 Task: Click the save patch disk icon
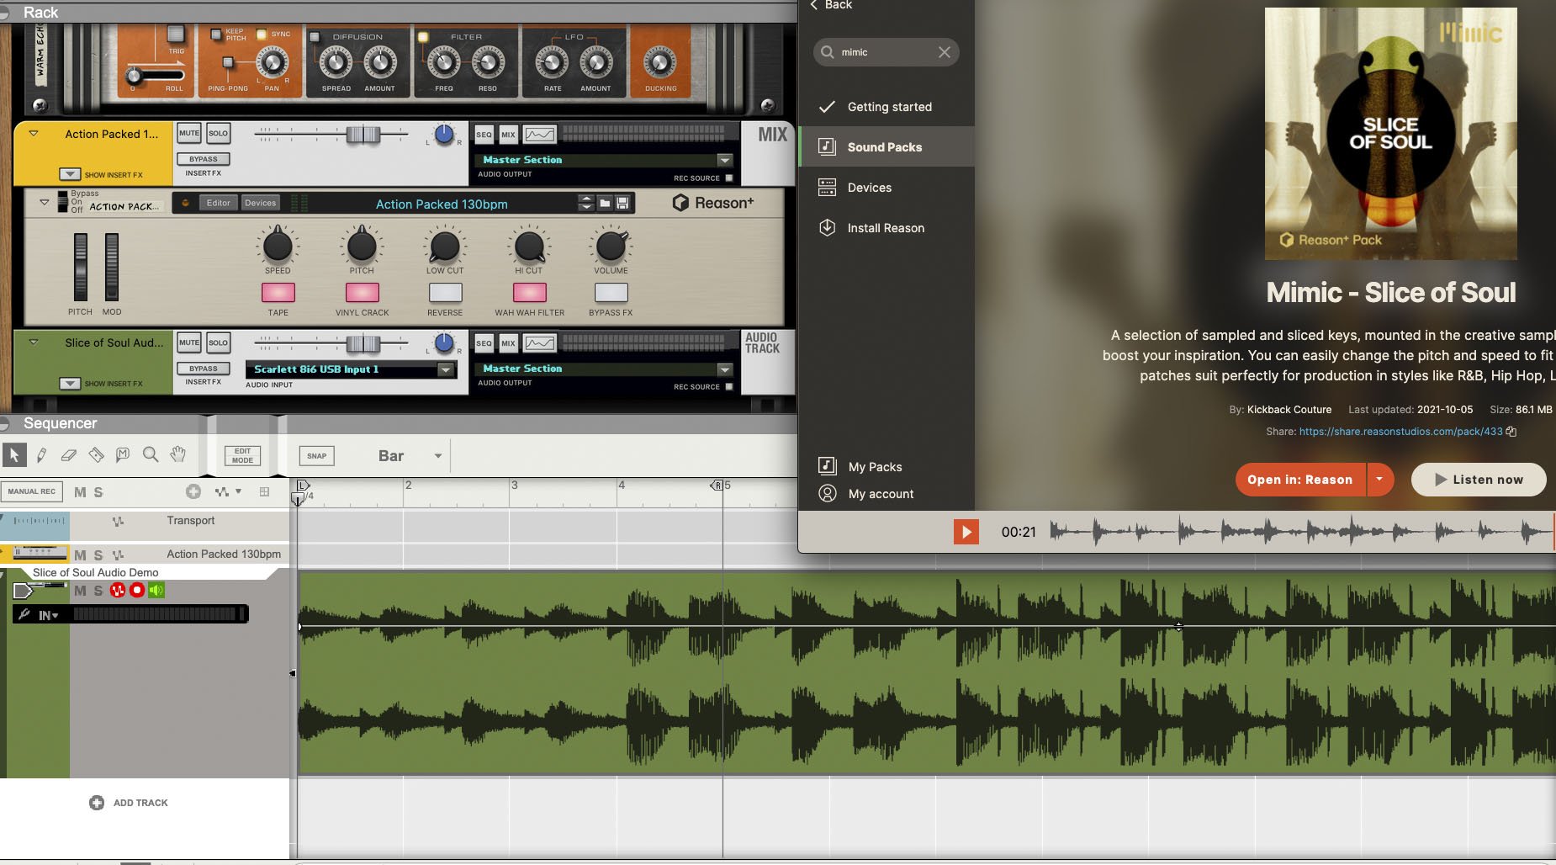[x=622, y=204]
